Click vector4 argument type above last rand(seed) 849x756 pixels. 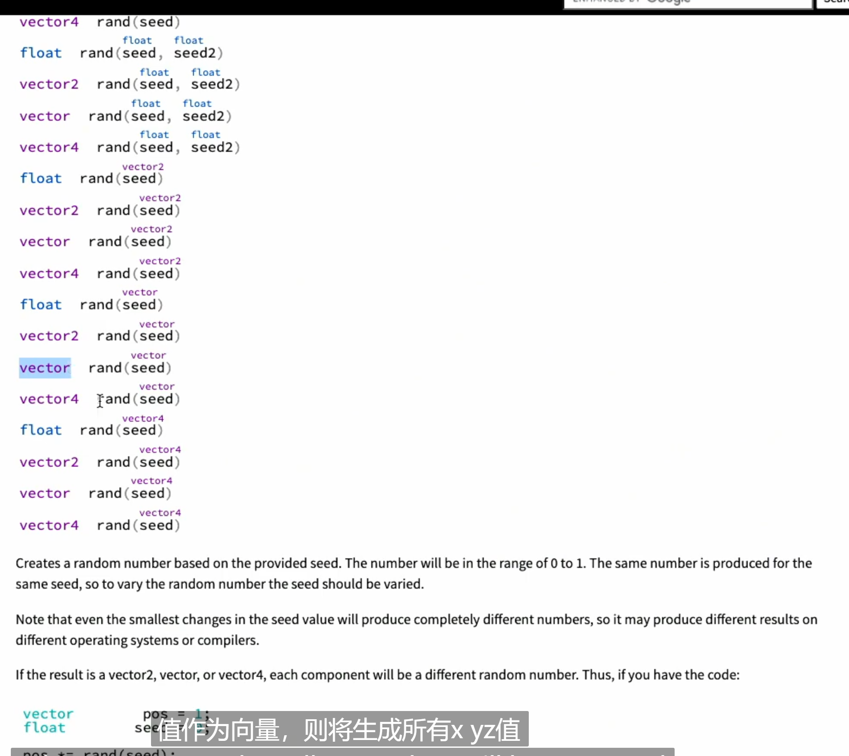160,513
